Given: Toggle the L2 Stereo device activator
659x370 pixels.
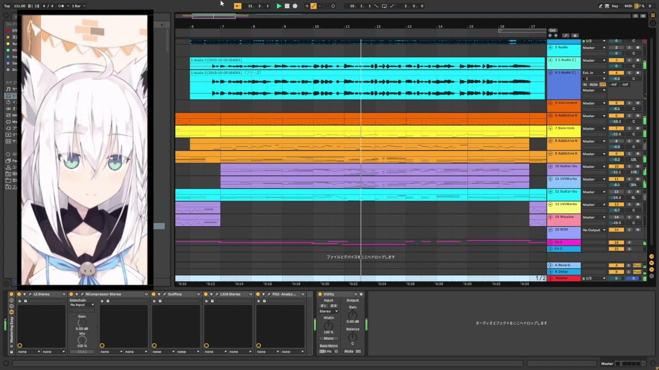Looking at the screenshot, I should [19, 294].
